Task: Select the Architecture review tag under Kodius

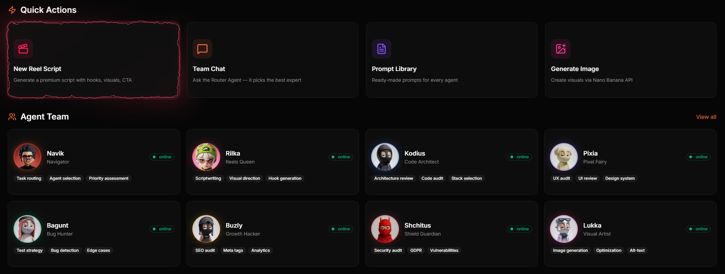Action: pyautogui.click(x=393, y=178)
